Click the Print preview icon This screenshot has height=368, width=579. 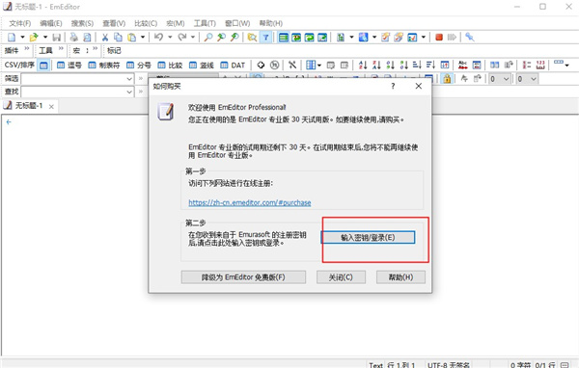click(x=87, y=37)
